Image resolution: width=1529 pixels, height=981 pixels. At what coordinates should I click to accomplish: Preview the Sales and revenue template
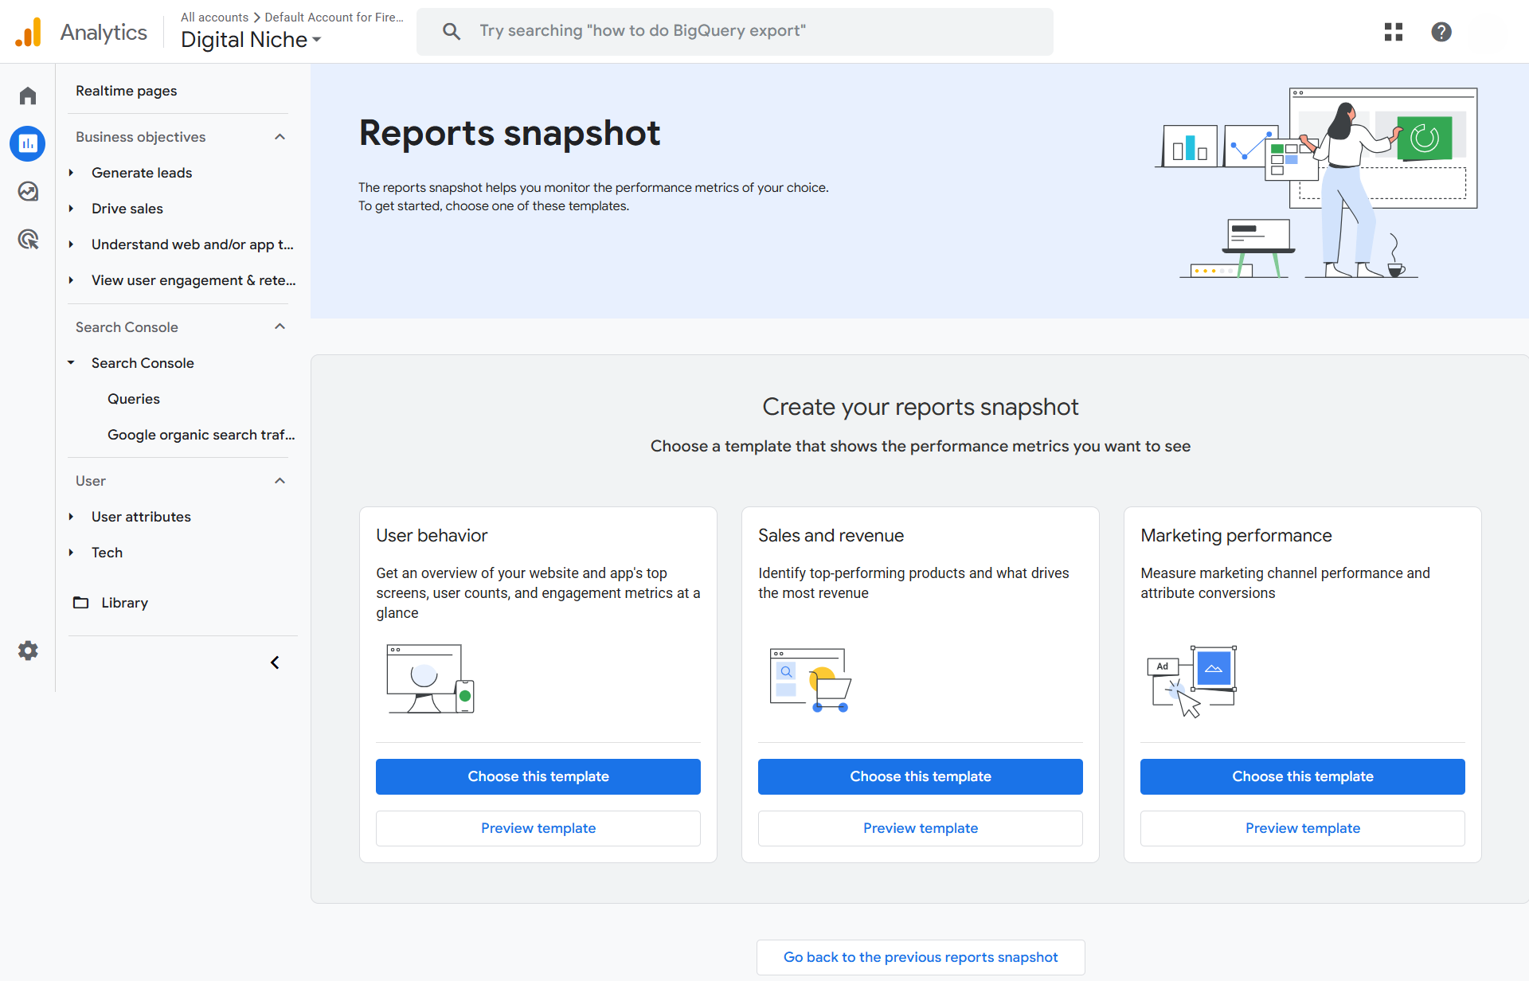(921, 828)
